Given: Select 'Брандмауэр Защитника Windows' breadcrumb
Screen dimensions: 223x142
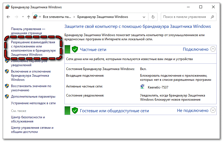Looking at the screenshot, I should [103, 17].
